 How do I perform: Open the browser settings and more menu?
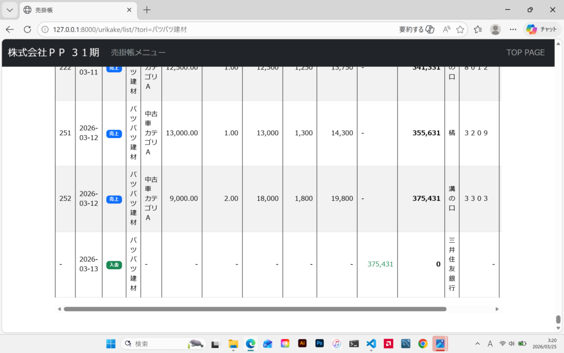[513, 29]
